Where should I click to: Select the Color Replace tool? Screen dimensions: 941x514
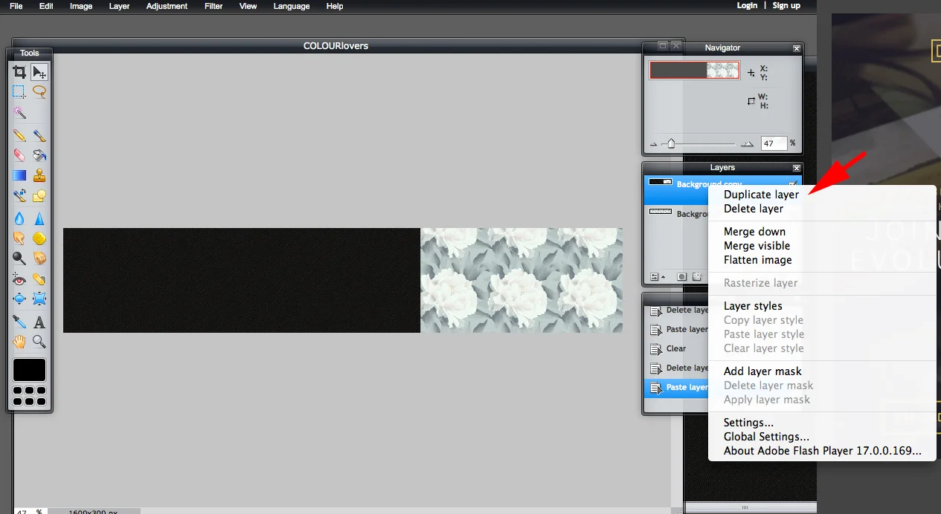(x=19, y=196)
